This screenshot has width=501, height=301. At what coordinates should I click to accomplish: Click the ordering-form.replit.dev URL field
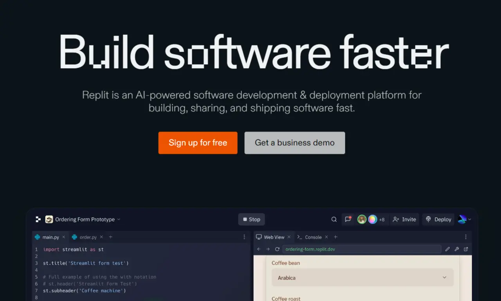tap(362, 249)
